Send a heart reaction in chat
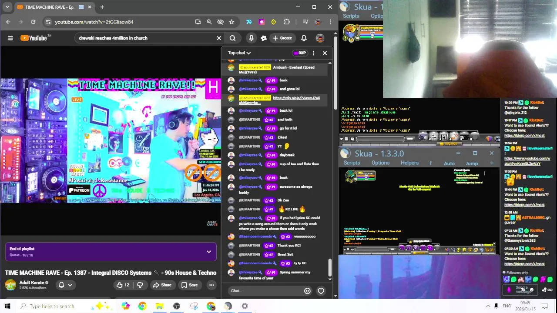The image size is (557, 313). [x=321, y=291]
